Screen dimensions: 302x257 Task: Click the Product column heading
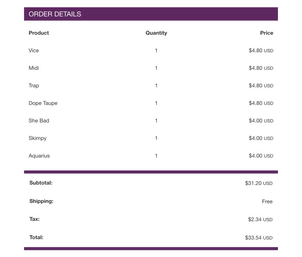pos(39,33)
